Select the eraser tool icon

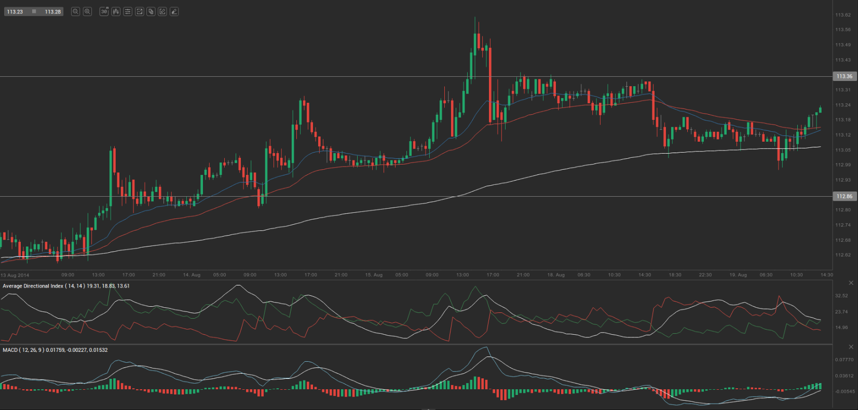[x=174, y=11]
